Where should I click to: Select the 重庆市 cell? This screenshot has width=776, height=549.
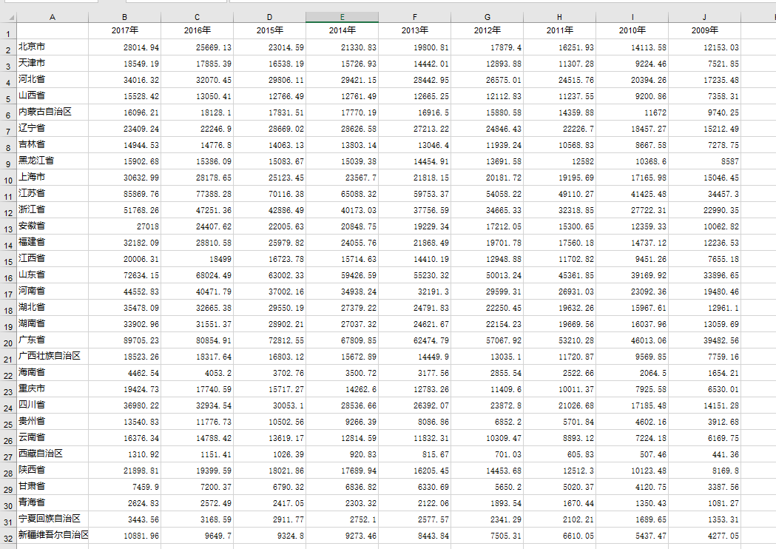pos(53,389)
